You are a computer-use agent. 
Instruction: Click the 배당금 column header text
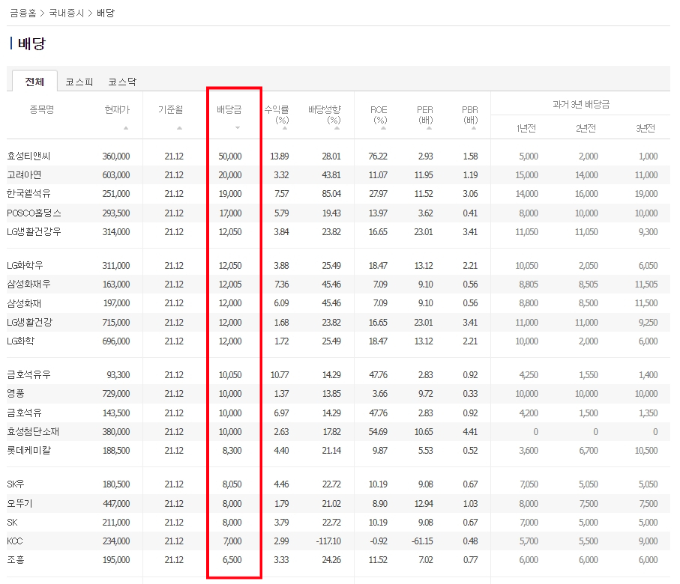click(229, 109)
